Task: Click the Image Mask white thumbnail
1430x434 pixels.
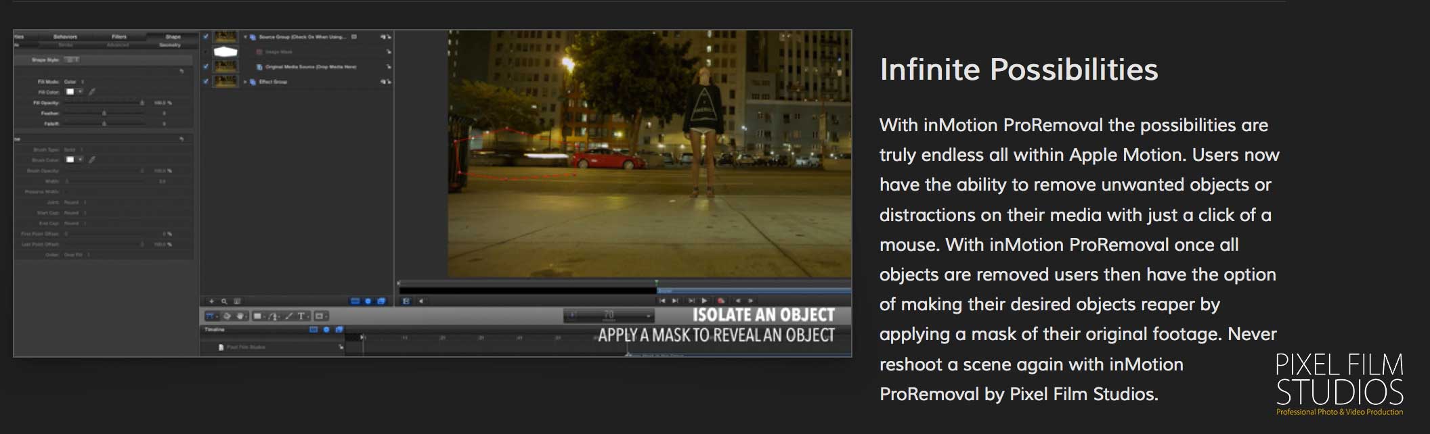Action: pyautogui.click(x=225, y=52)
